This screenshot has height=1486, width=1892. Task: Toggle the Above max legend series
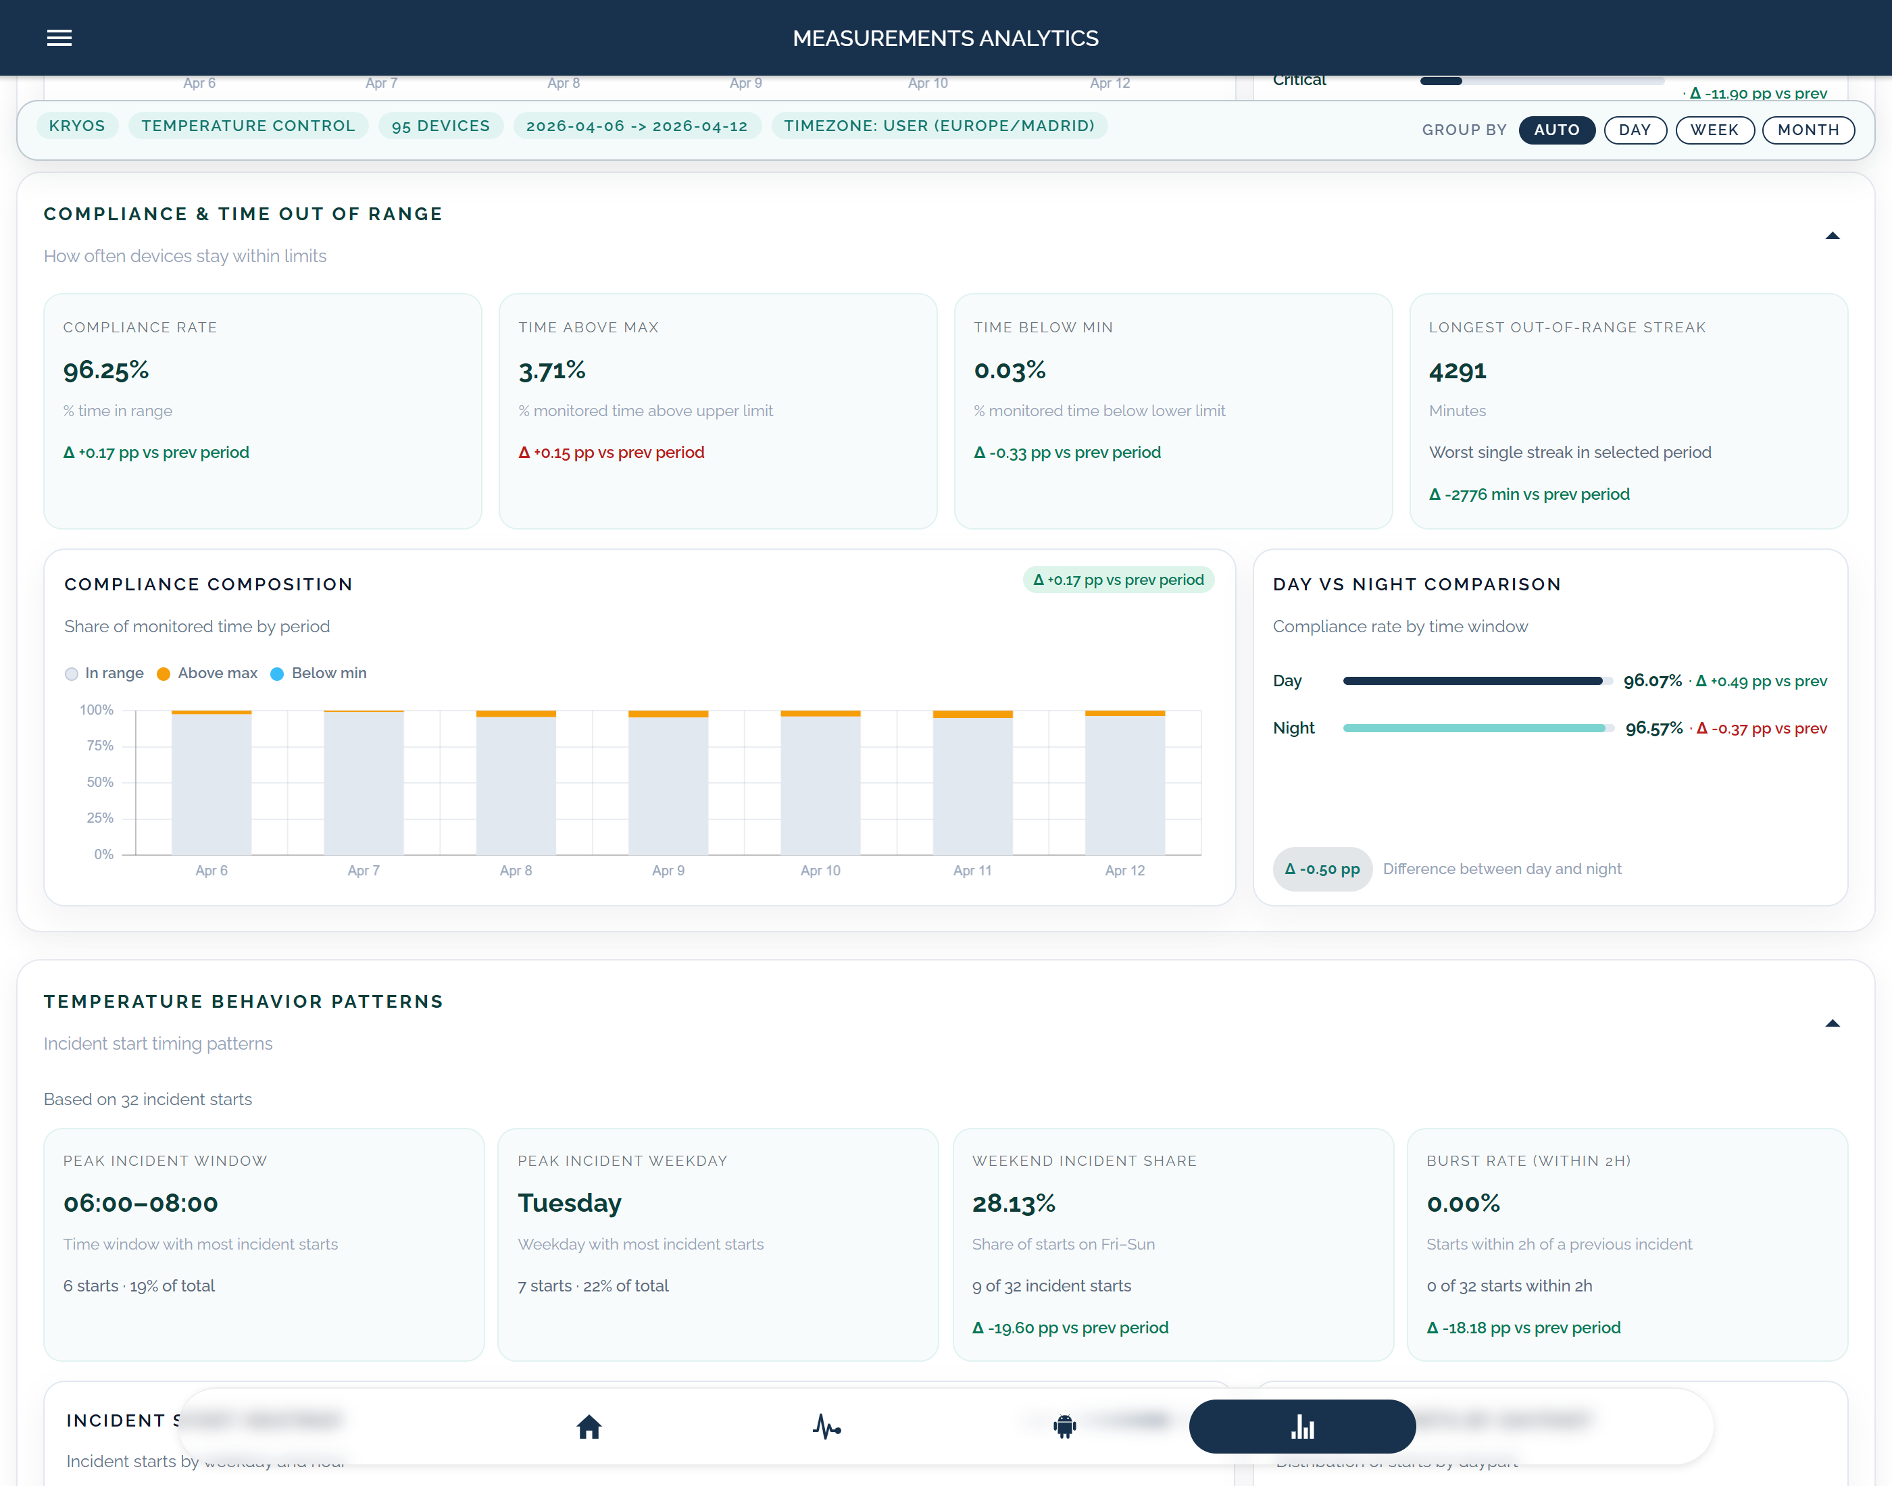[x=207, y=673]
